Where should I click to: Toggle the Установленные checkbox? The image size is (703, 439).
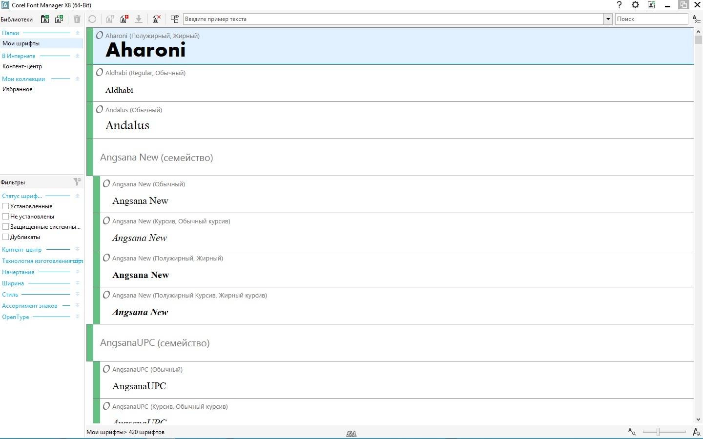[5, 206]
